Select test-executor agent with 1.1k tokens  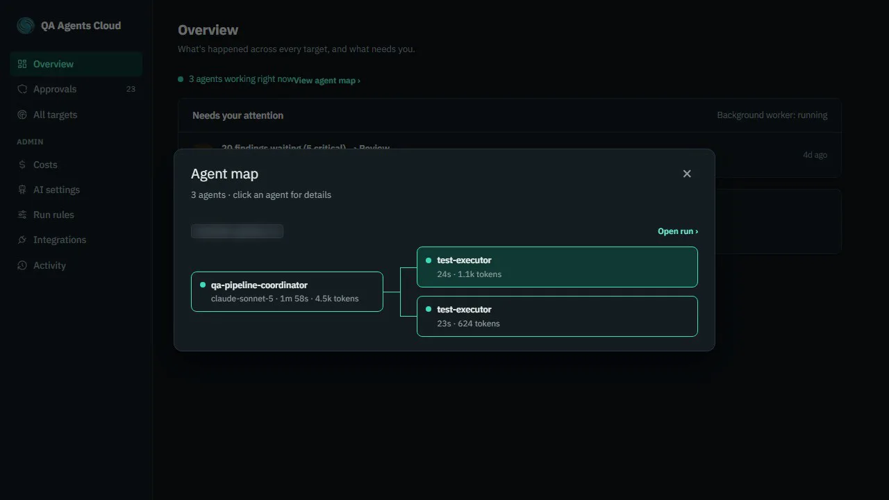(557, 267)
